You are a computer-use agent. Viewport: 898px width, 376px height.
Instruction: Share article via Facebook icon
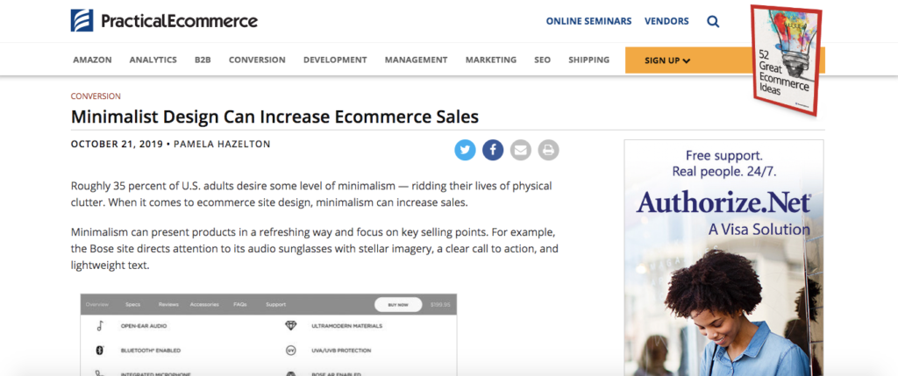click(x=493, y=151)
